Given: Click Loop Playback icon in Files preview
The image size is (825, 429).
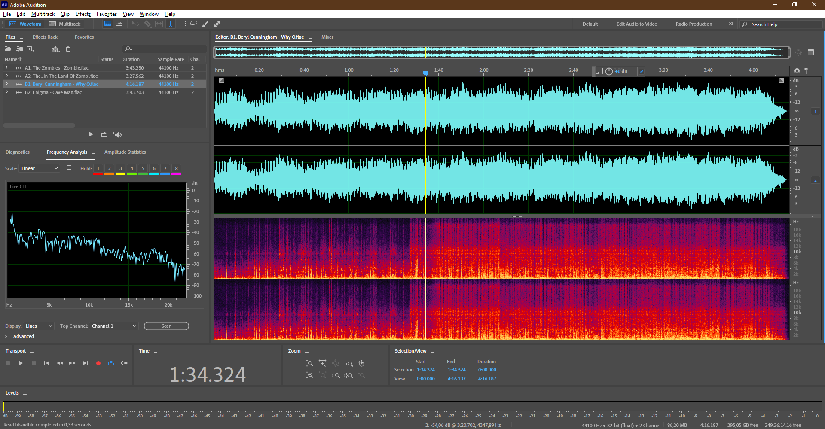Looking at the screenshot, I should click(x=104, y=134).
